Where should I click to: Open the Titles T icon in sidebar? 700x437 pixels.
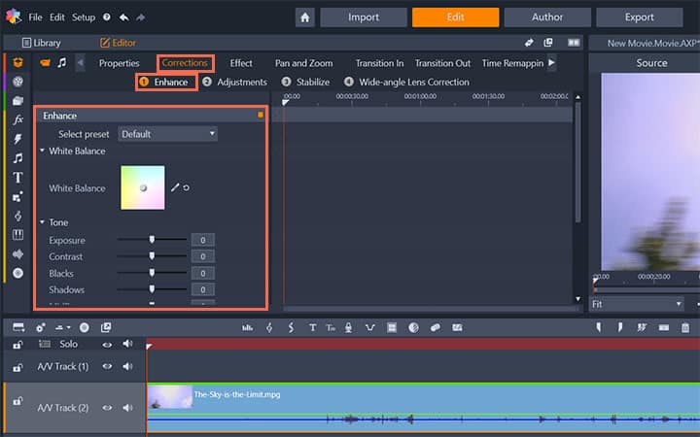point(17,178)
